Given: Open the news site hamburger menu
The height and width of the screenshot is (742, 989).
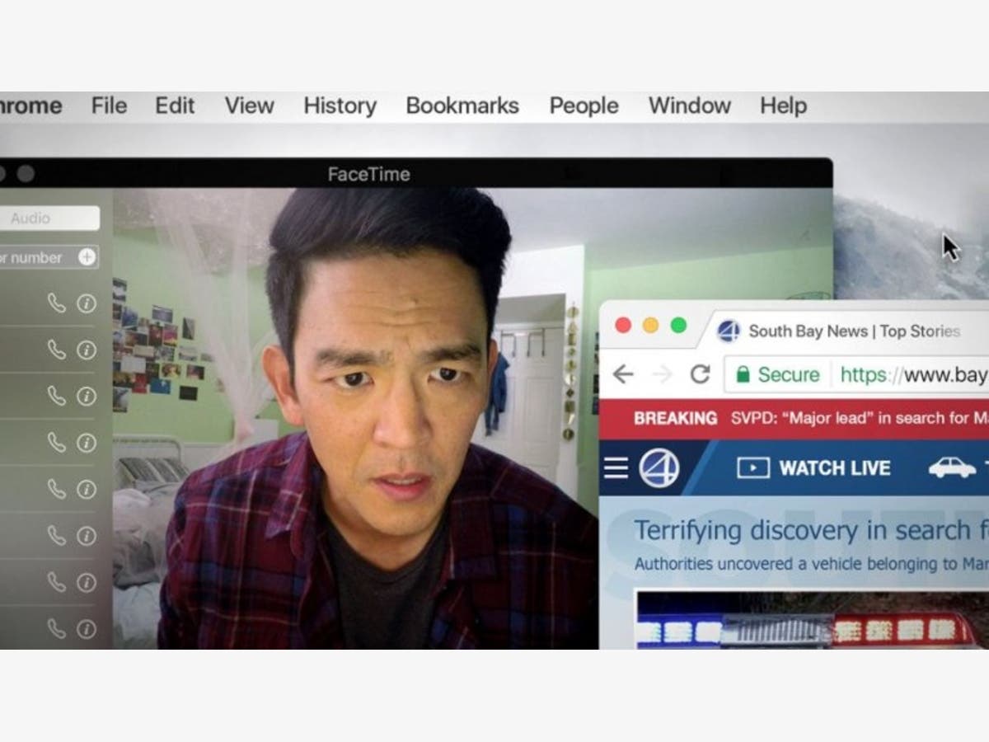Looking at the screenshot, I should 616,468.
